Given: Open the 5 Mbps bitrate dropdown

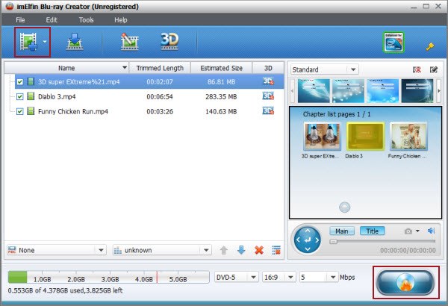Looking at the screenshot, I should click(333, 277).
